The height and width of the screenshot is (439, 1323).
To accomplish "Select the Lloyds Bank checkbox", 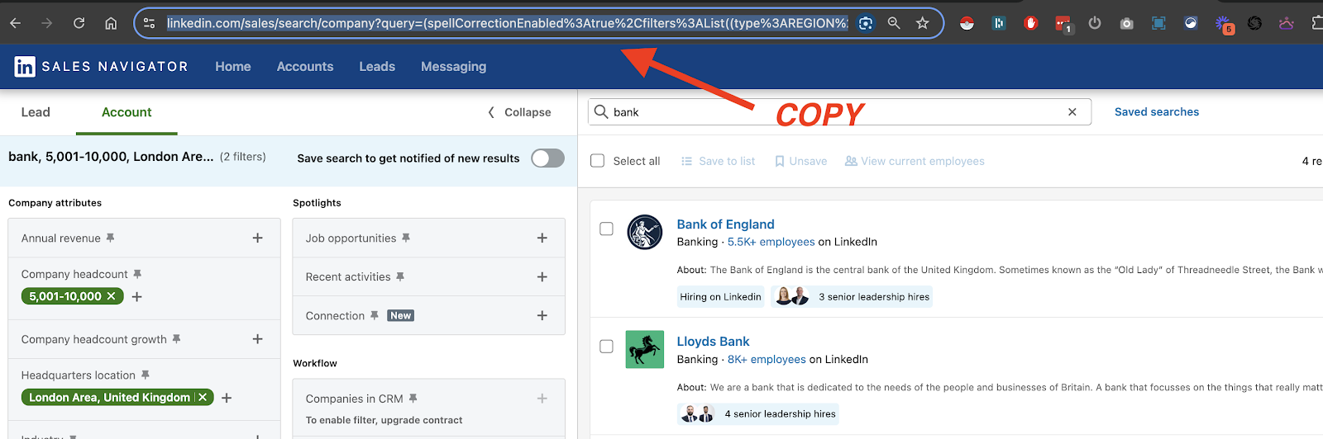I will 606,346.
